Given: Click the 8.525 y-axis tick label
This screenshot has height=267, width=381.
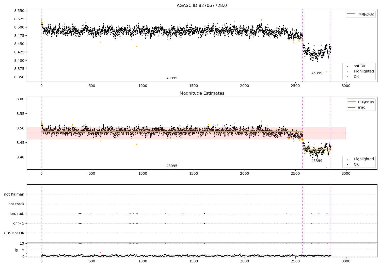Looking at the screenshot, I should (x=19, y=19).
